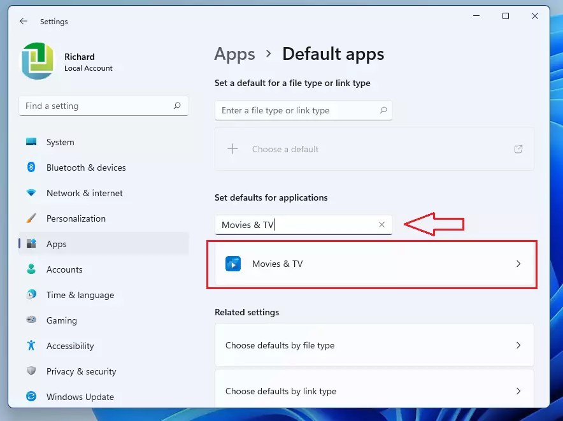Open Time & language settings
Image resolution: width=563 pixels, height=421 pixels.
pyautogui.click(x=103, y=295)
